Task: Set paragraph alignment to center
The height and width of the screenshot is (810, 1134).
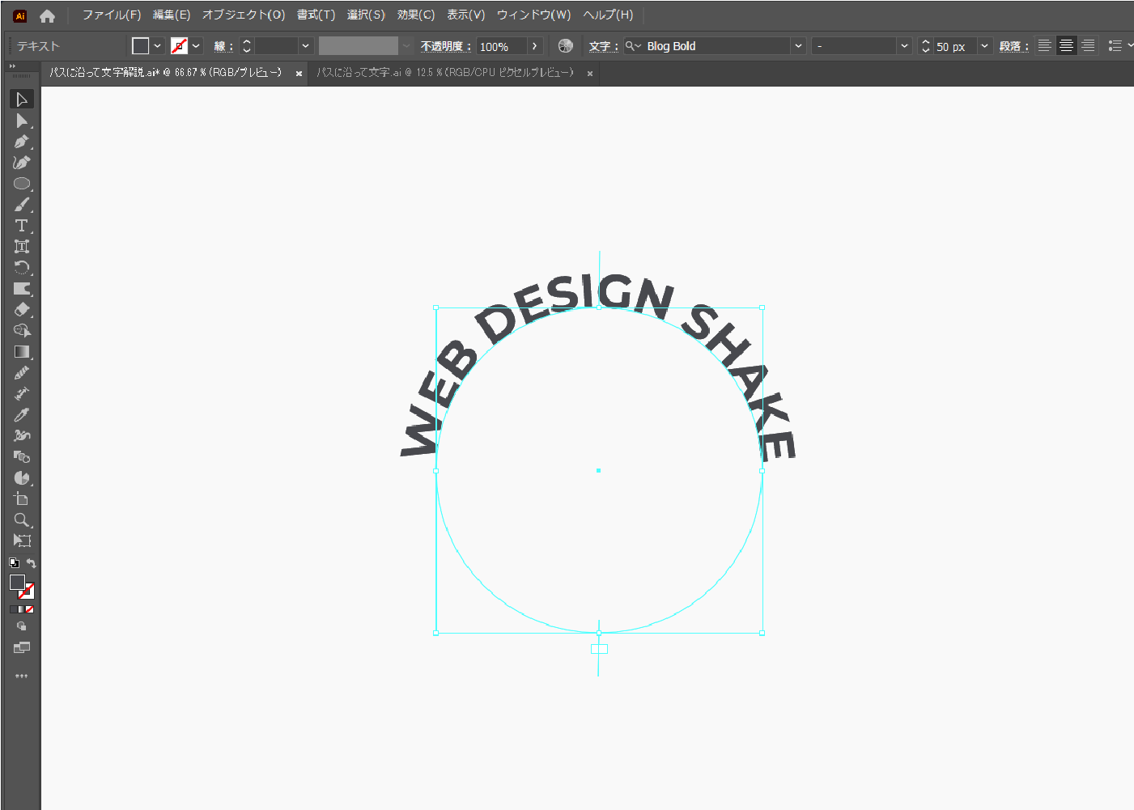Action: tap(1067, 46)
